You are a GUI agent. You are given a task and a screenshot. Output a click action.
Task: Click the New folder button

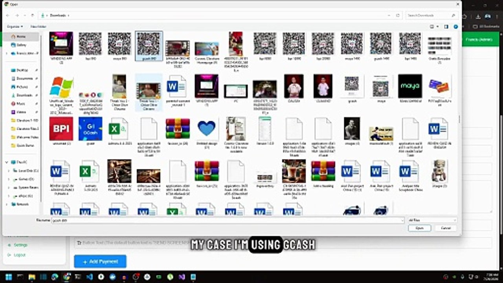point(39,27)
